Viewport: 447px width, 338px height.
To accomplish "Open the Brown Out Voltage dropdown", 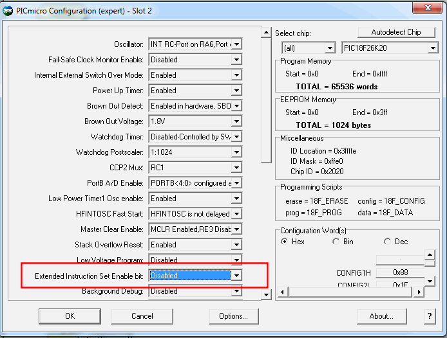I will pyautogui.click(x=195, y=121).
